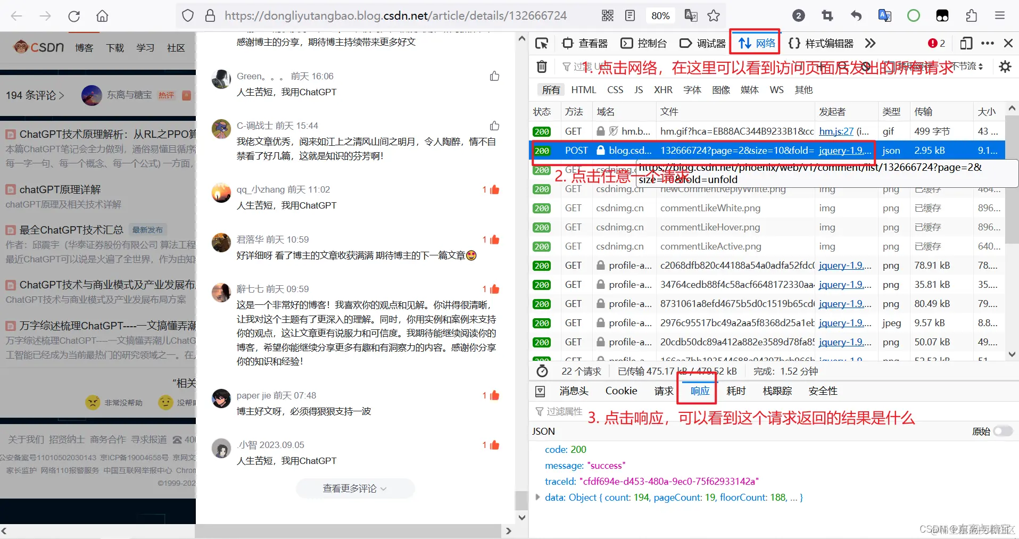Open network settings gear
This screenshot has height=539, width=1019.
(x=1005, y=67)
